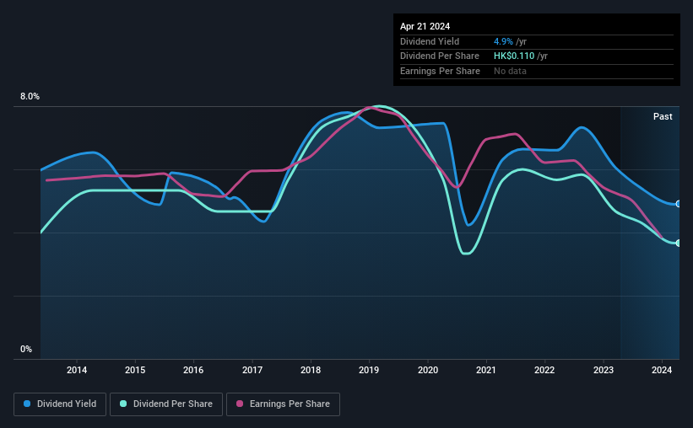The width and height of the screenshot is (693, 428).
Task: Click the 2022 x-axis label
Action: tap(544, 370)
